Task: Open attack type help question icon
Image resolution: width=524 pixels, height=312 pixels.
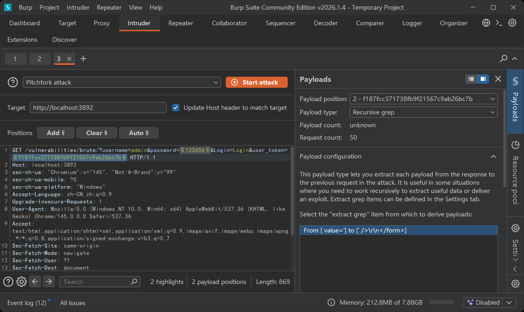Action: point(13,82)
